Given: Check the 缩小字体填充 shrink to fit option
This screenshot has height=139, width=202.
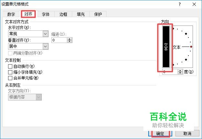Looking at the screenshot, I should pyautogui.click(x=10, y=72).
